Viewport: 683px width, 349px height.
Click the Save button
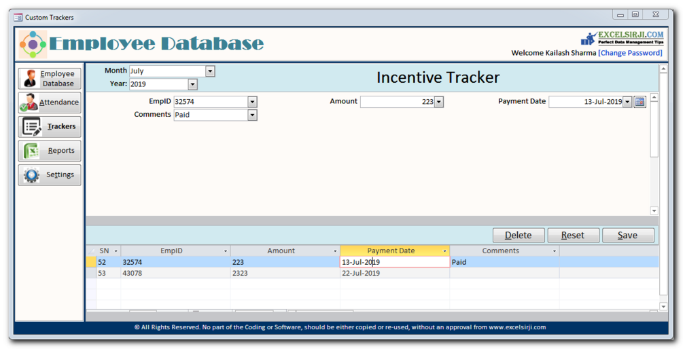coord(628,236)
